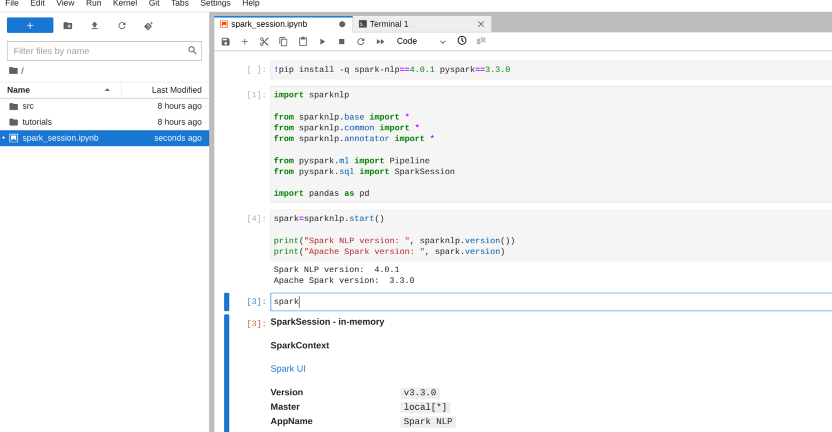Interrupt the kernel with stop button
The height and width of the screenshot is (432, 832).
[x=341, y=41]
